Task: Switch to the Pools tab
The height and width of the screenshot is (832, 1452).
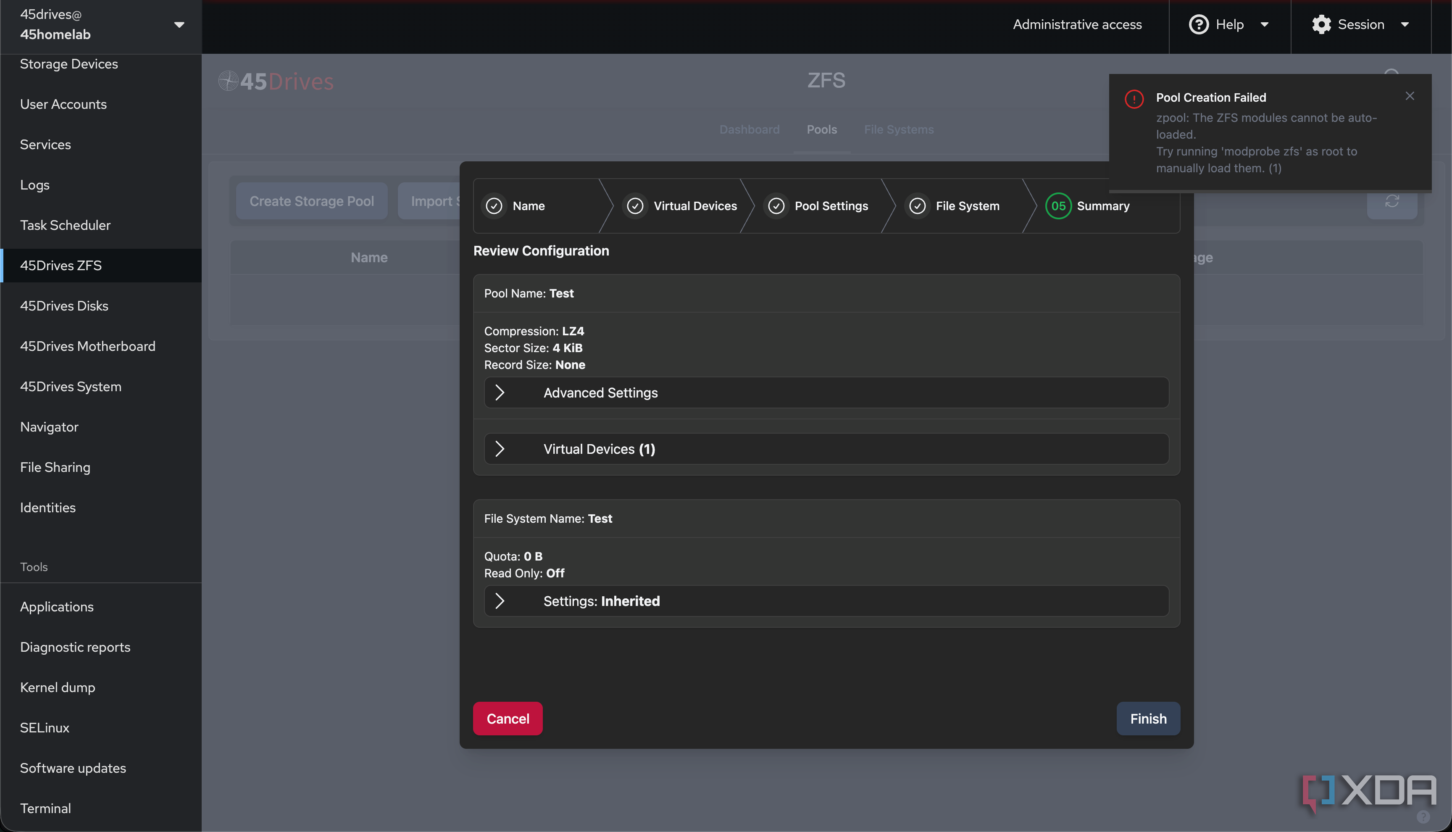Action: (822, 130)
